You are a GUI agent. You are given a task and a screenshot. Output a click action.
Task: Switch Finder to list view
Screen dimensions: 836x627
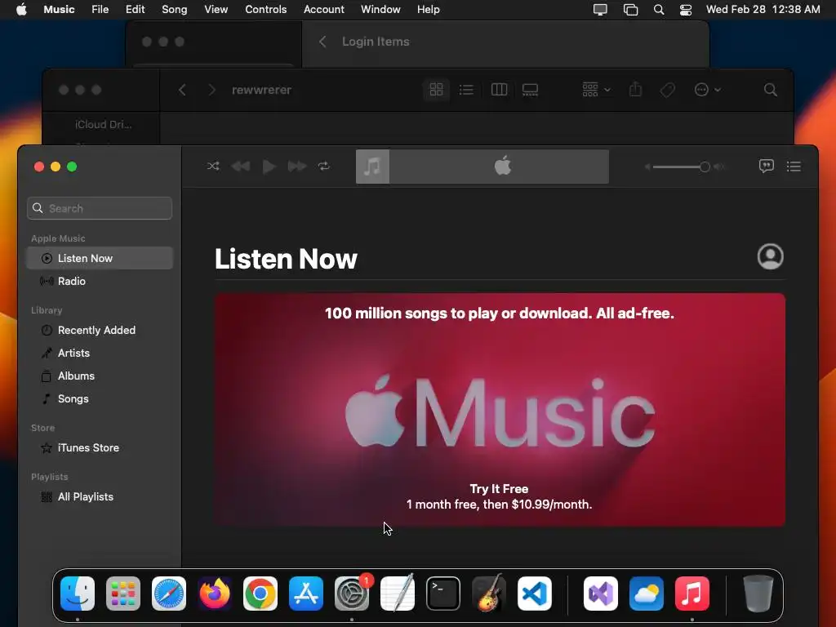pos(466,90)
